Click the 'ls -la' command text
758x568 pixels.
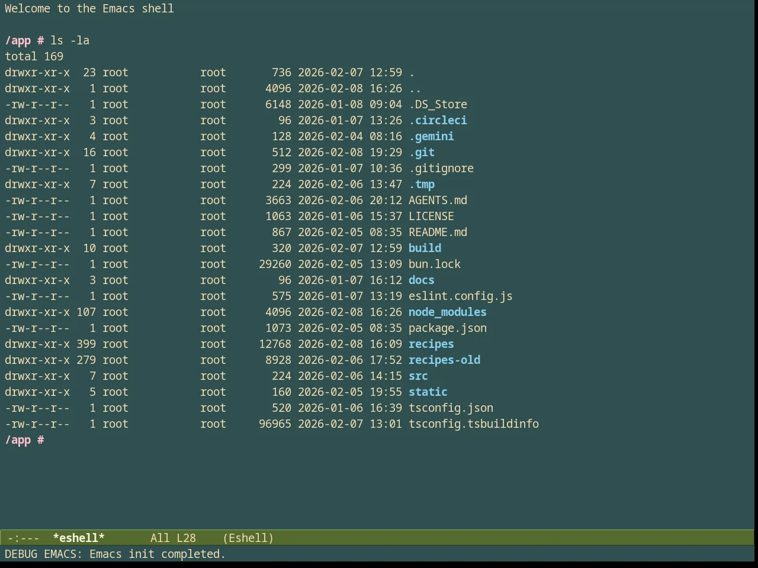(x=70, y=40)
